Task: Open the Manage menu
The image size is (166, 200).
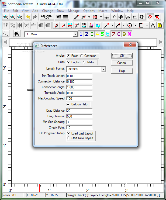Action: [x=74, y=11]
